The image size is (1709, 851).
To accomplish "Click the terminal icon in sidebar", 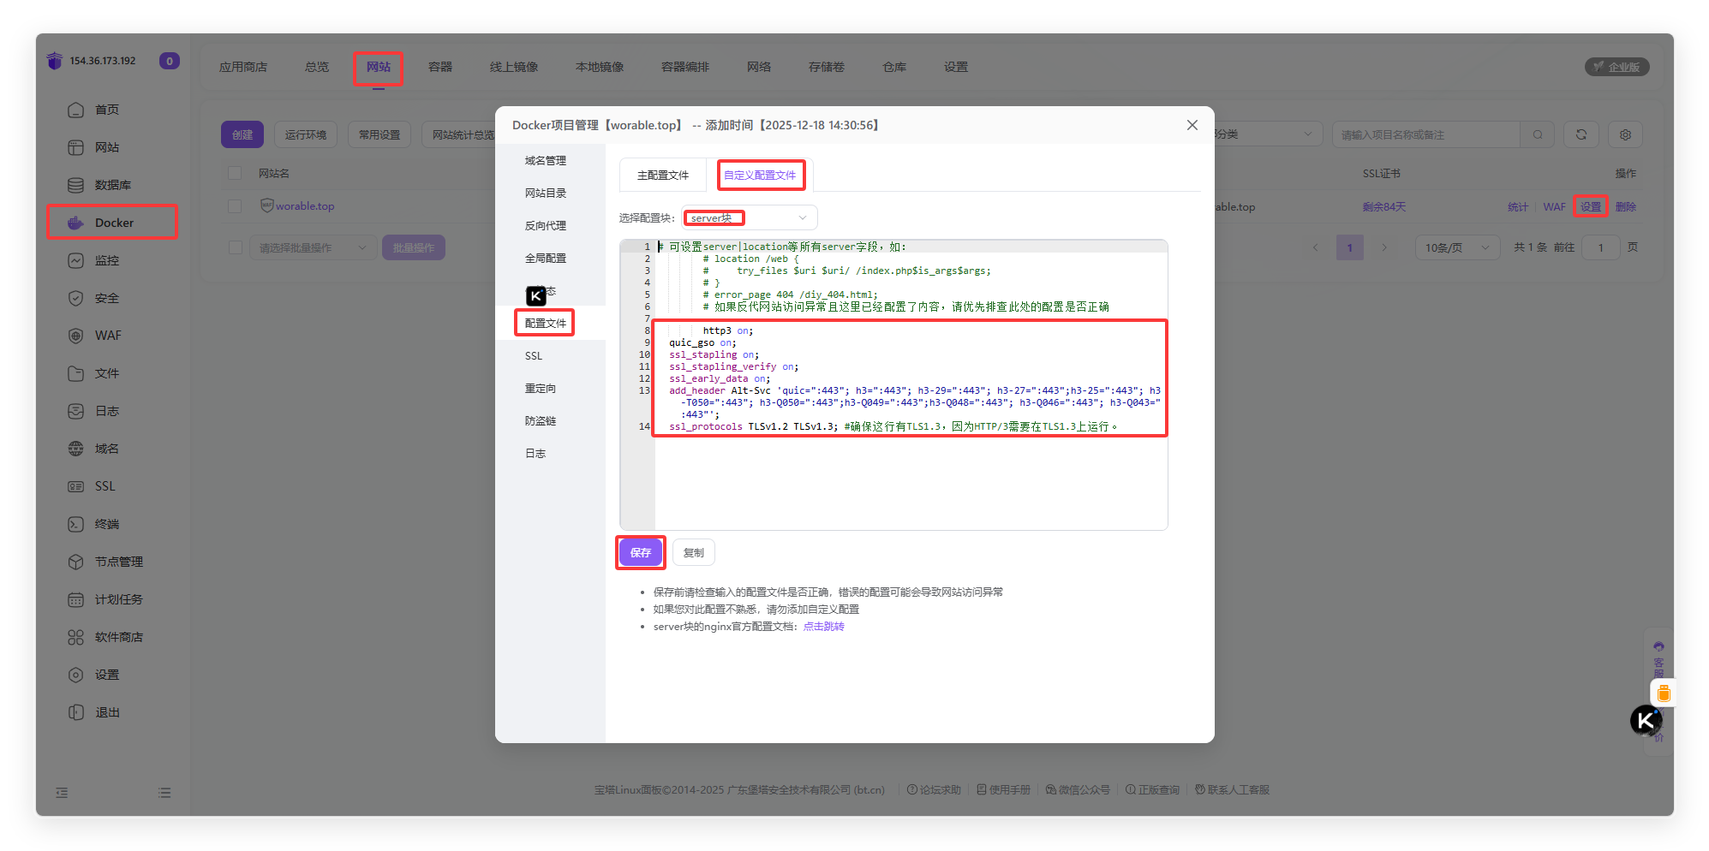I will coord(76,524).
